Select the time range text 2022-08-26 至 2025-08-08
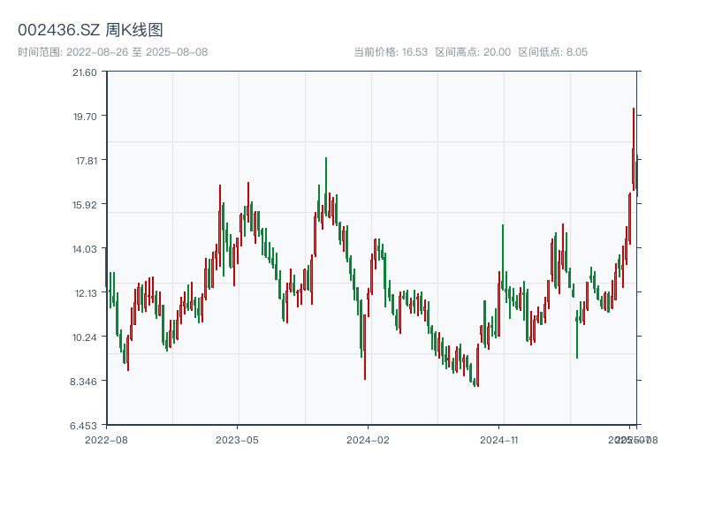The width and height of the screenshot is (707, 530). 137,52
